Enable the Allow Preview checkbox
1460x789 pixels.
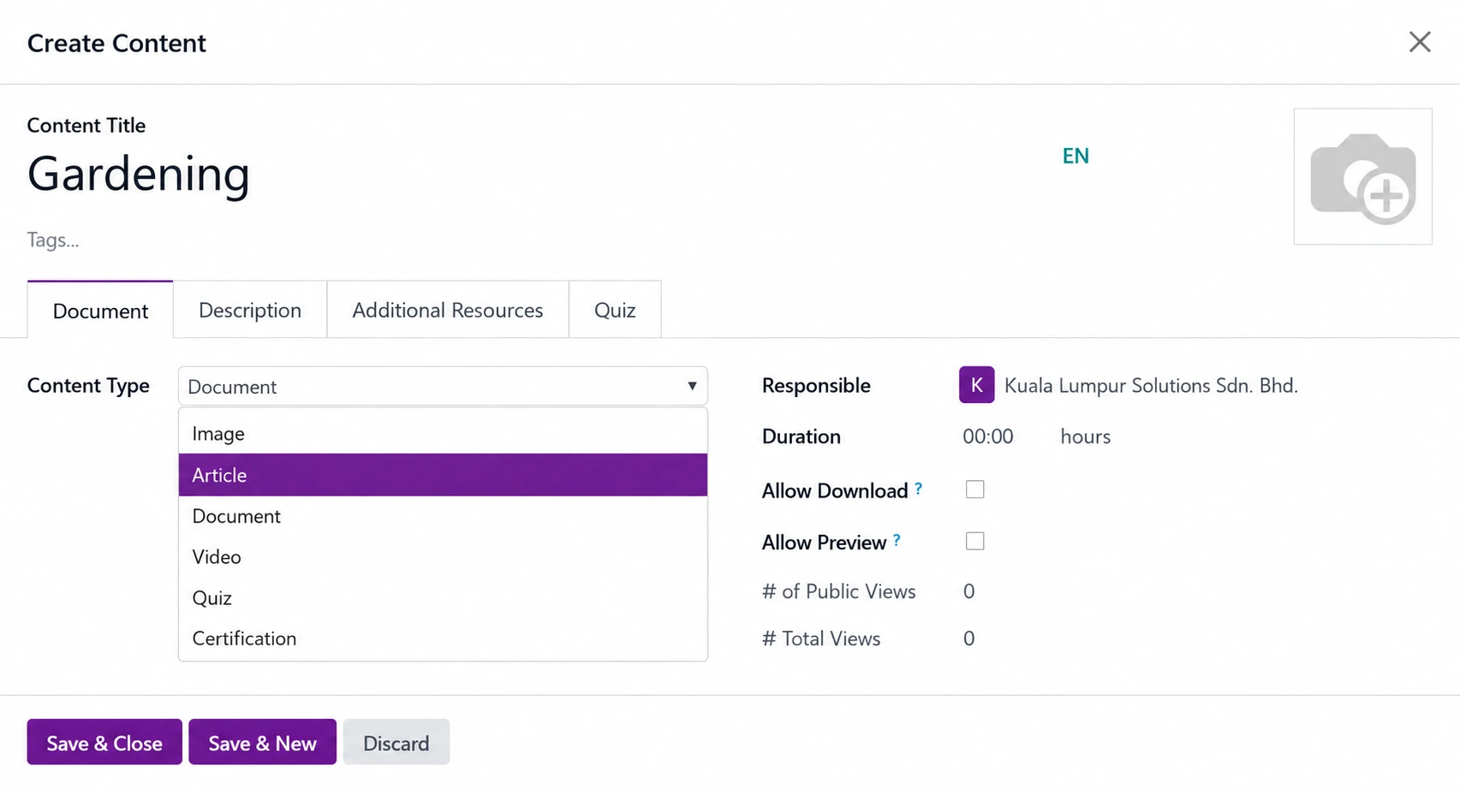pos(974,541)
